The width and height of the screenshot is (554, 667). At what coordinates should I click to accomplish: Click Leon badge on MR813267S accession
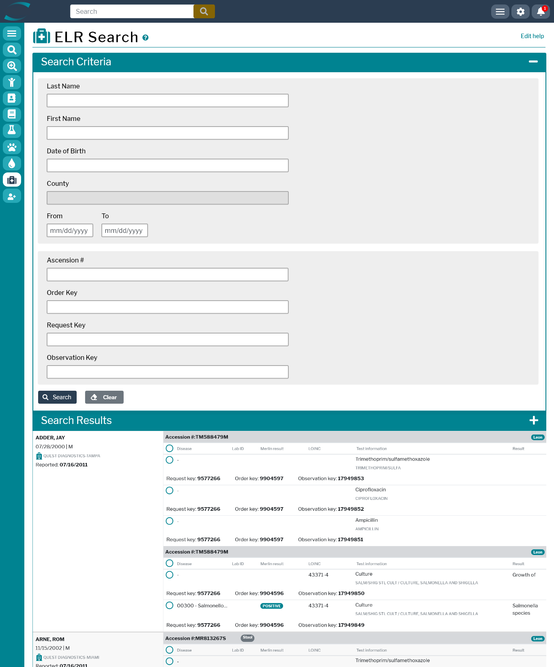pos(538,639)
